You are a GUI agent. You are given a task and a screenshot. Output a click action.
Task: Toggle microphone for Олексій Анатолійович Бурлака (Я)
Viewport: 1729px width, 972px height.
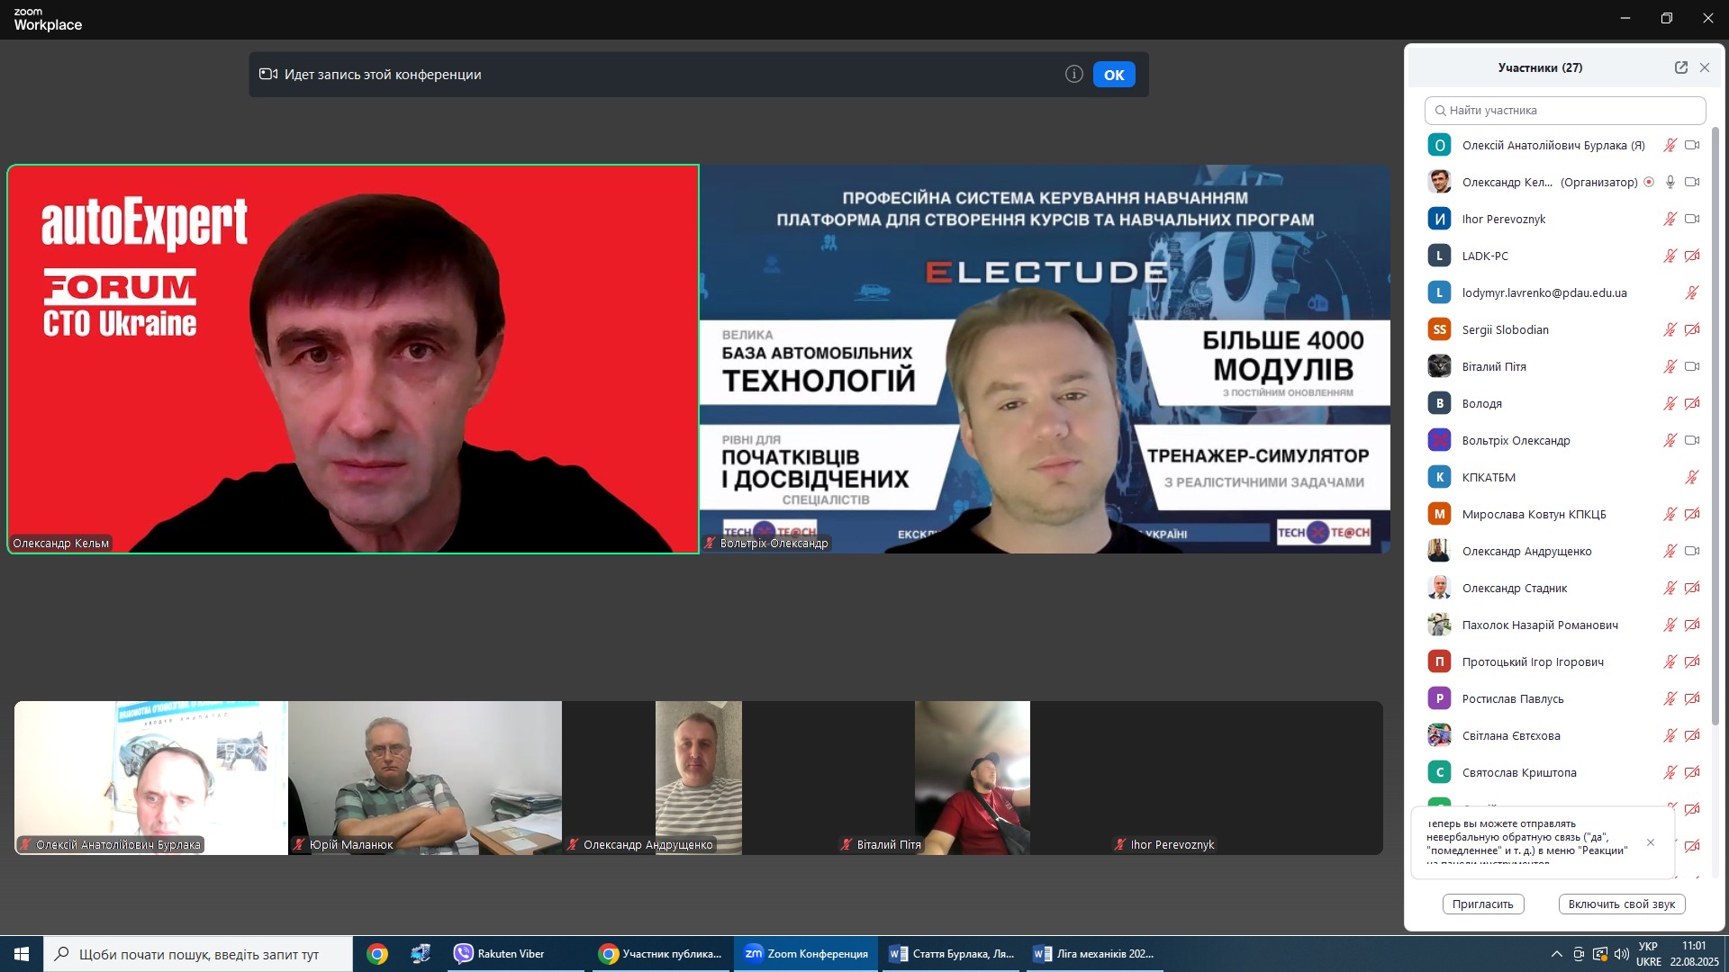[1670, 145]
